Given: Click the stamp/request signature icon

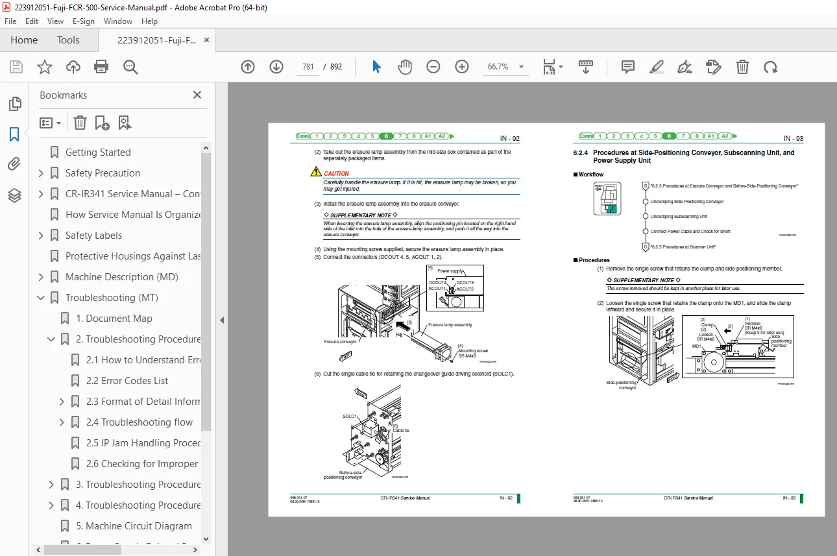Looking at the screenshot, I should 713,67.
